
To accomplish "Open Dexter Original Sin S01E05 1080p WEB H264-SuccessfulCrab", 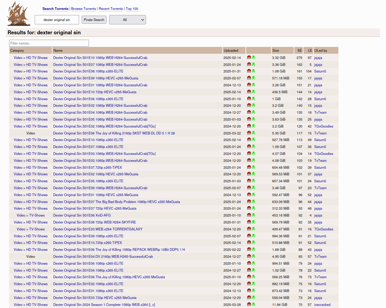I will click(x=100, y=119).
